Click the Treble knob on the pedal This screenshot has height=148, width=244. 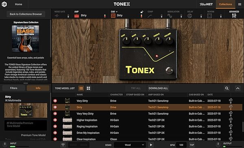click(159, 41)
